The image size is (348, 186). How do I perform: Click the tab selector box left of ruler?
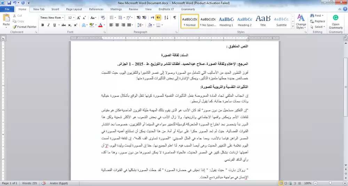coord(3,38)
